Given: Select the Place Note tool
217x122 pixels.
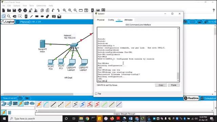Looking at the screenshot, I should [x=26, y=16].
